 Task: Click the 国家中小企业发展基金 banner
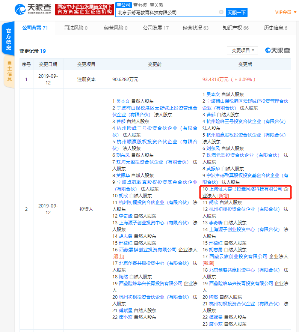coord(85,9)
